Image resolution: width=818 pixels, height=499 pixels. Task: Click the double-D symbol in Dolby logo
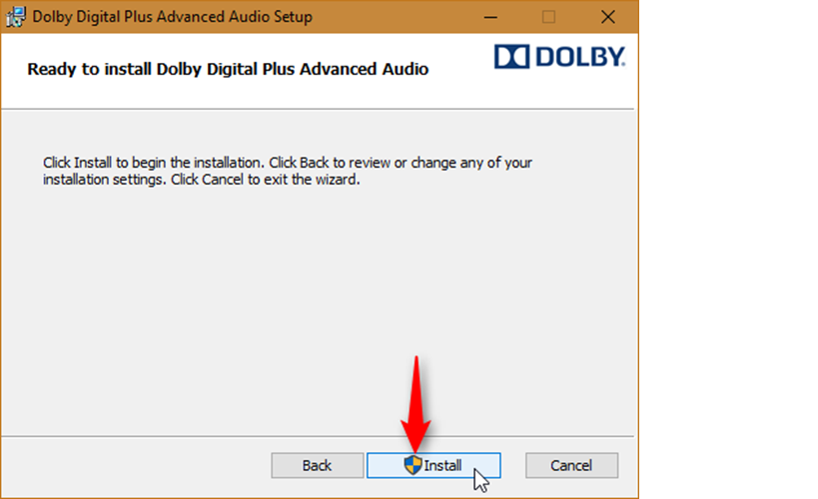tap(511, 56)
